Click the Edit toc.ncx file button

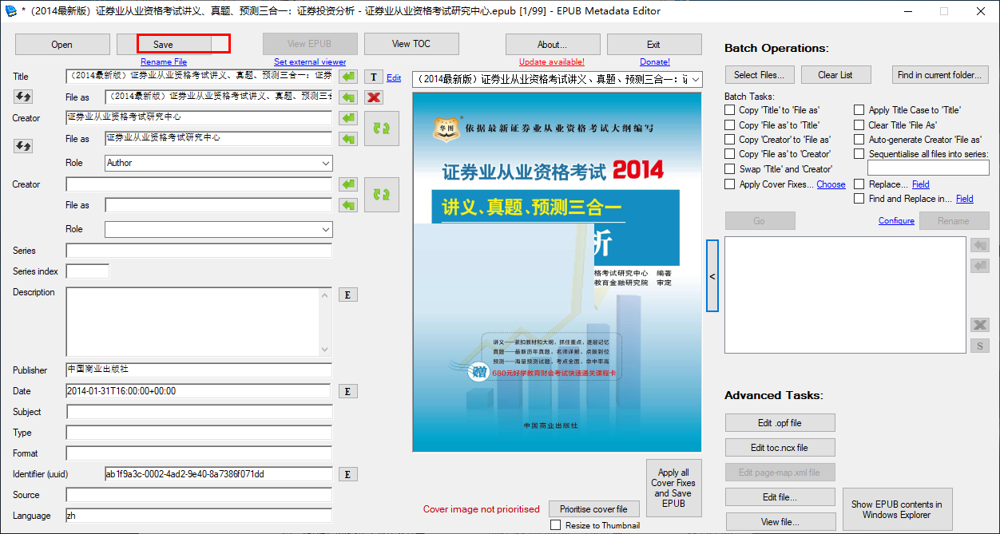780,448
